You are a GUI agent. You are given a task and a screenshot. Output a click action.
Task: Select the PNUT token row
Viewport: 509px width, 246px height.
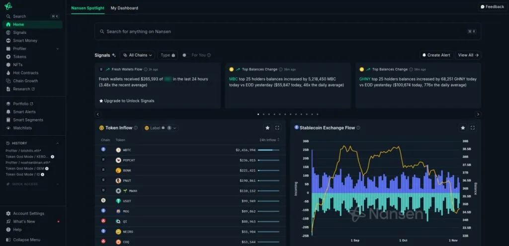point(190,180)
